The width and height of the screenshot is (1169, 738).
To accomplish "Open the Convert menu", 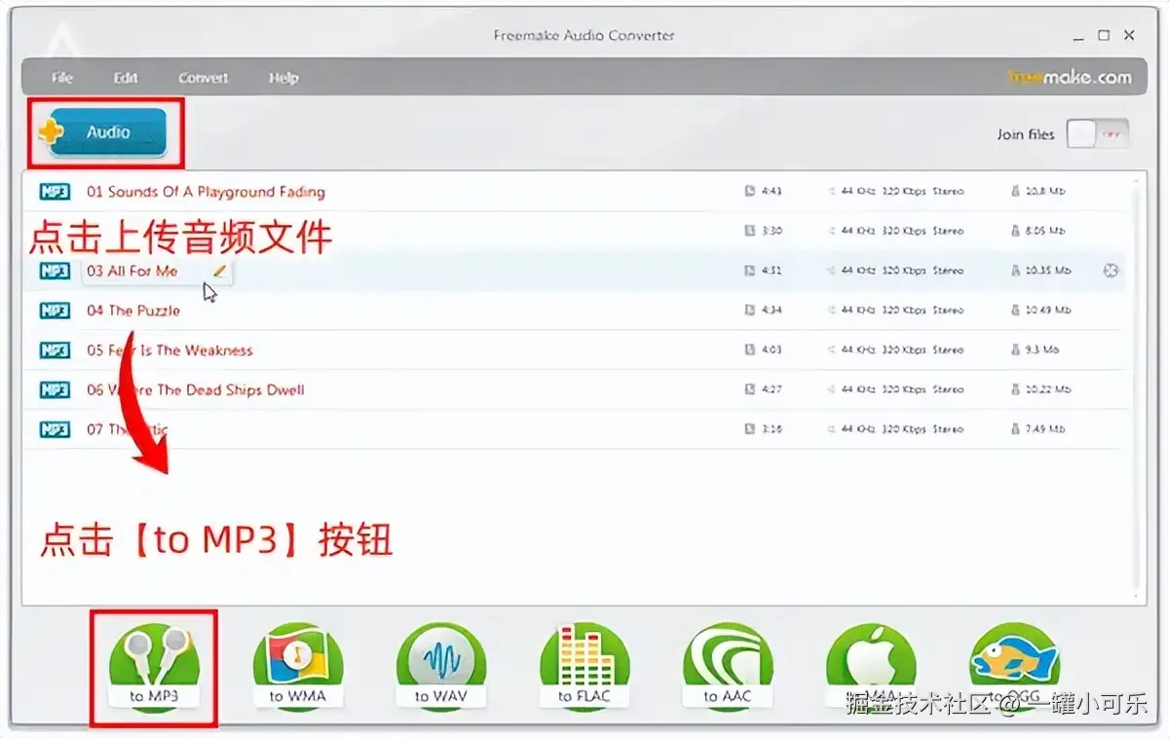I will tap(203, 78).
